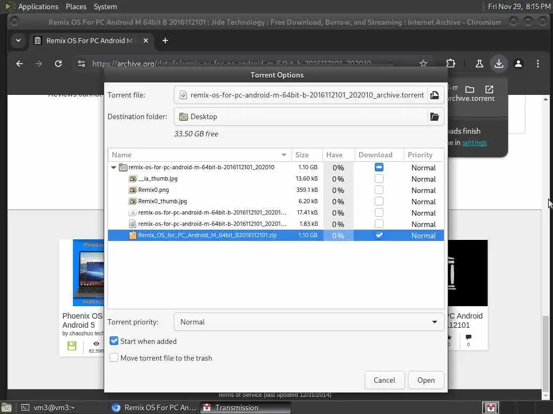Viewport: 553px width, 414px height.
Task: Open the Chrome Labs flask icon
Action: click(x=480, y=64)
